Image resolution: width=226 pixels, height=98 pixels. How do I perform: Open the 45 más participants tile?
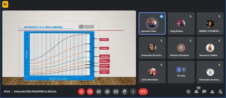coord(181,72)
